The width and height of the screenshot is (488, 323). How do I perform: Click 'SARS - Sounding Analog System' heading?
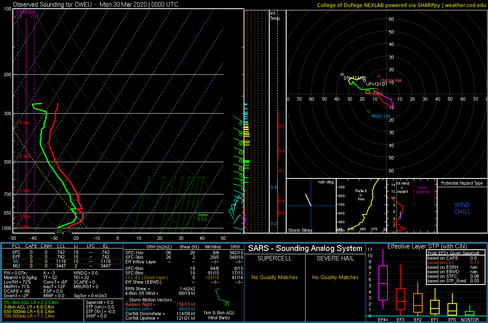pos(305,248)
